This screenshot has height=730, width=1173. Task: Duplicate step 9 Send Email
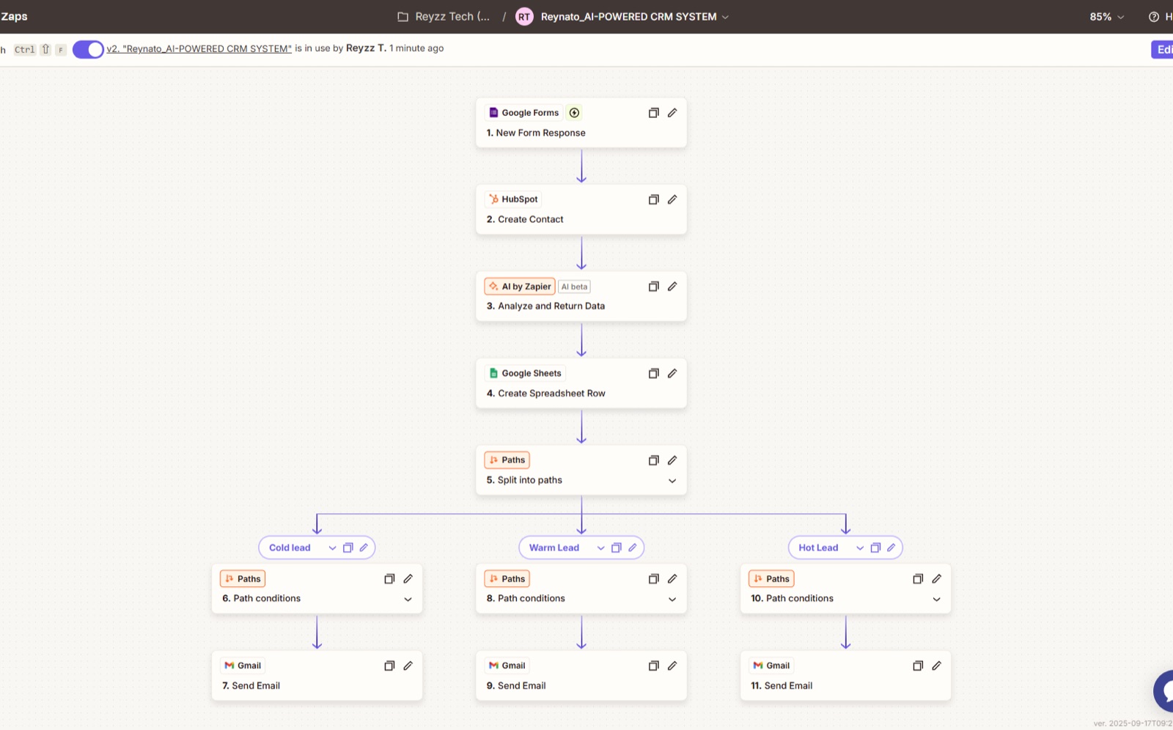[x=653, y=666]
